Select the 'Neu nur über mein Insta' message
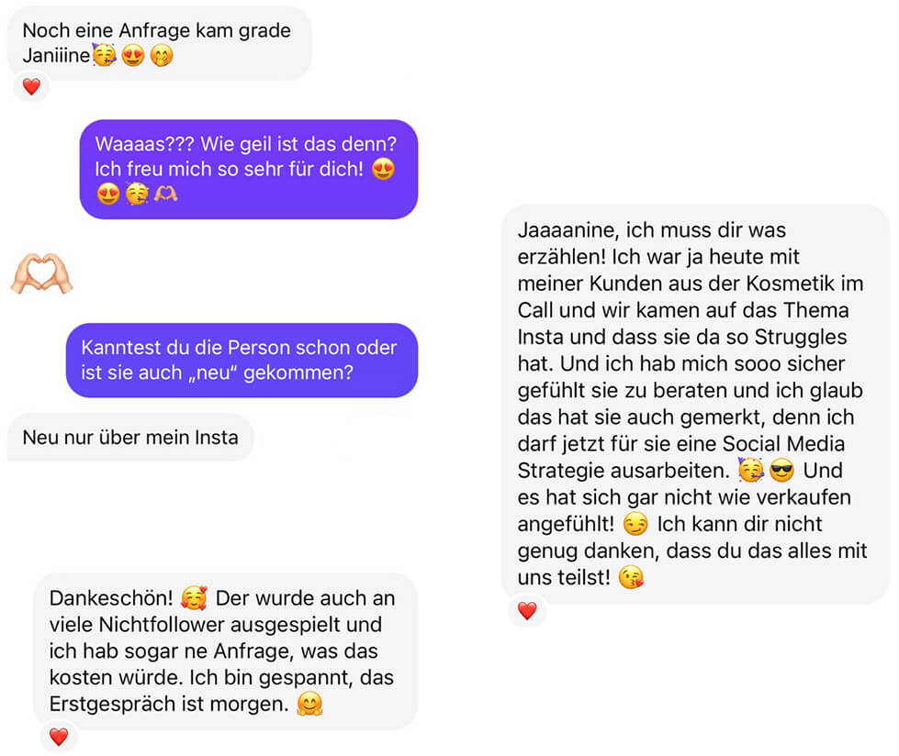Viewport: 899px width, 756px height. coord(130,438)
